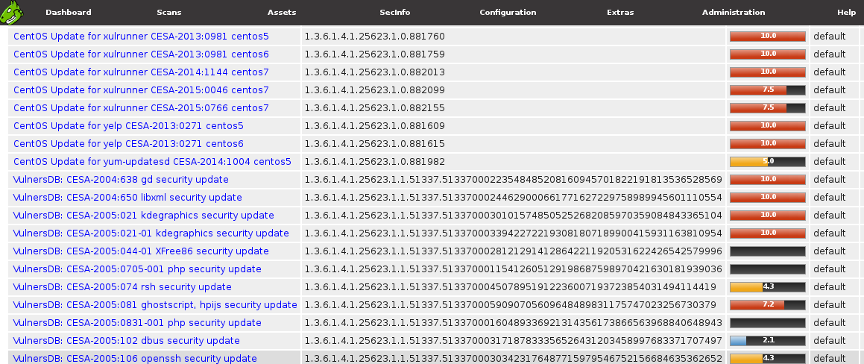864x364 pixels.
Task: Select OID ending 1163810954
Action: coord(514,233)
